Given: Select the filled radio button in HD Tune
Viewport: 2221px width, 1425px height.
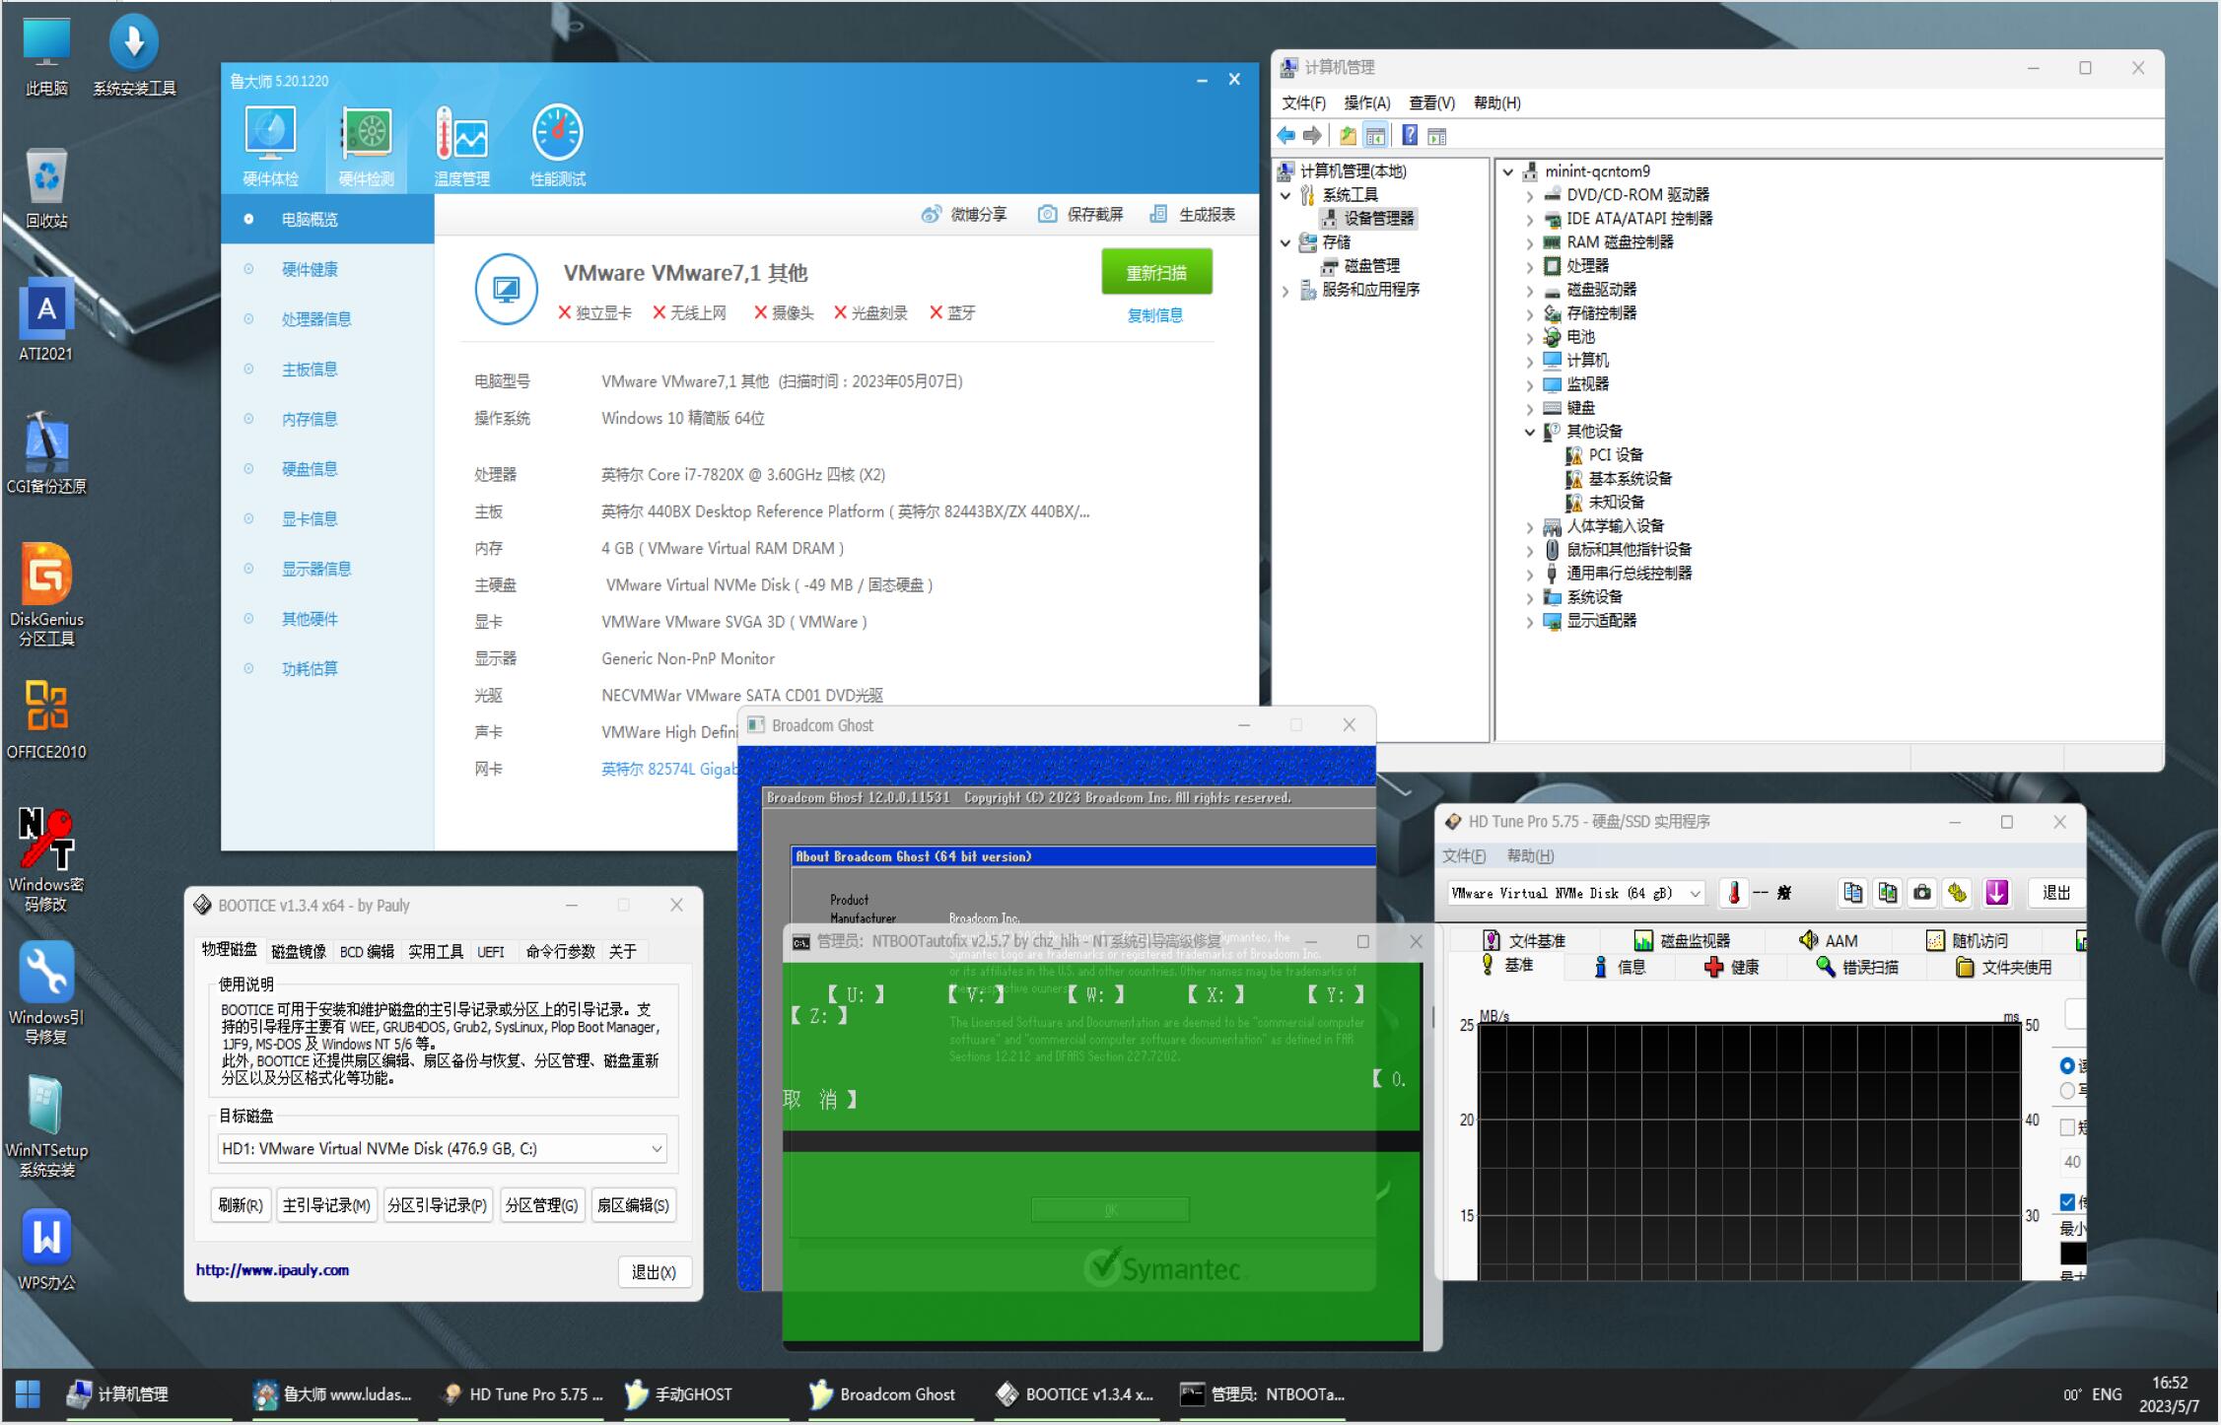Looking at the screenshot, I should point(2067,1065).
